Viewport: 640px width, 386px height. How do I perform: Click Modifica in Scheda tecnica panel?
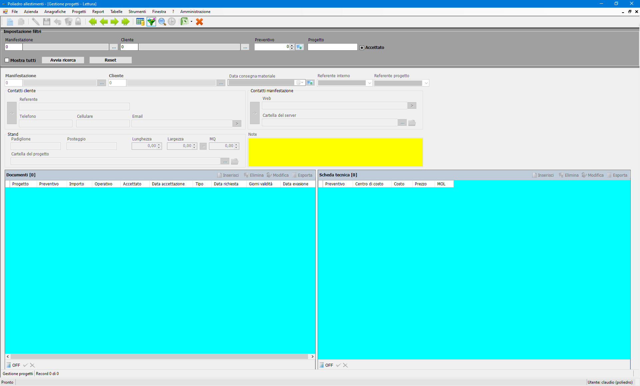593,175
